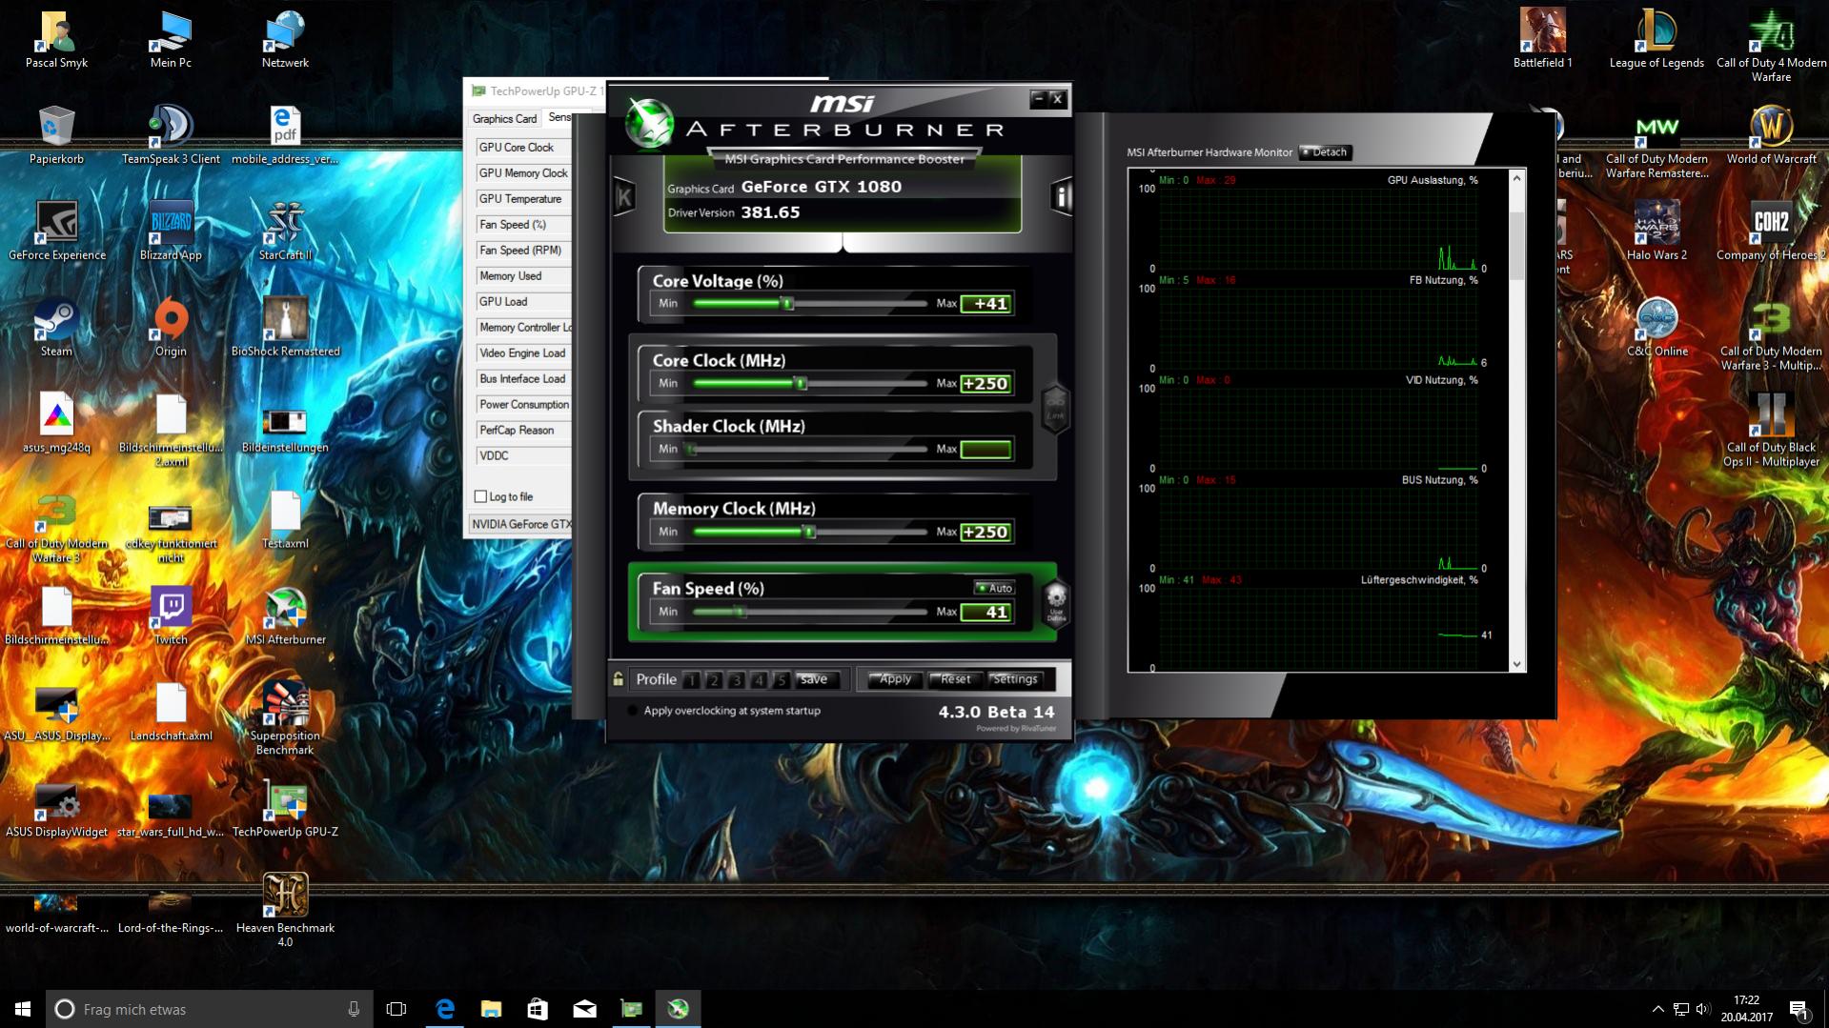Select the GPU Core Clock sensor row in GPU-Z

tap(523, 148)
